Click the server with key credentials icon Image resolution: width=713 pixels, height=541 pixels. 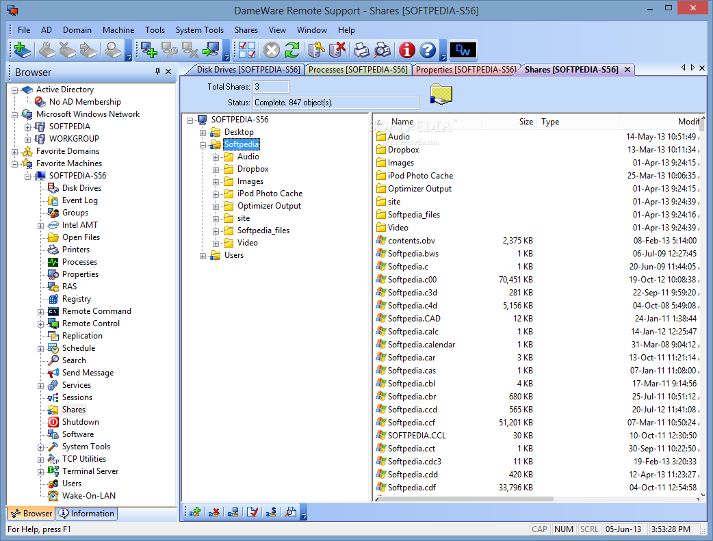click(x=316, y=50)
